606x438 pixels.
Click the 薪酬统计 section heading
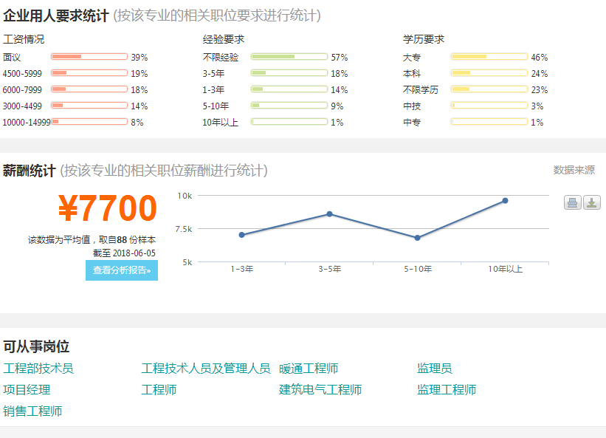pos(30,171)
